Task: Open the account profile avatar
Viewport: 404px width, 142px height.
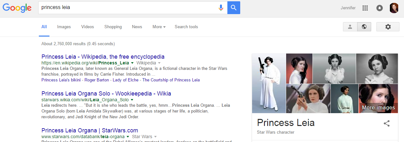Action: [394, 8]
